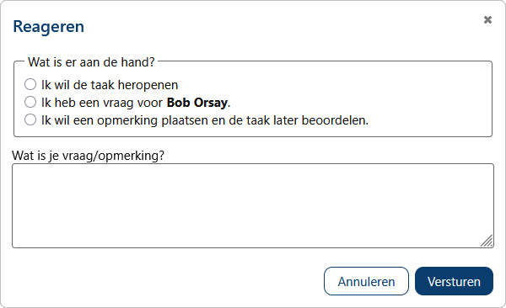Select the 'Ik wil de taak heropenen' radio button
Viewport: 506px width, 308px height.
click(x=30, y=84)
